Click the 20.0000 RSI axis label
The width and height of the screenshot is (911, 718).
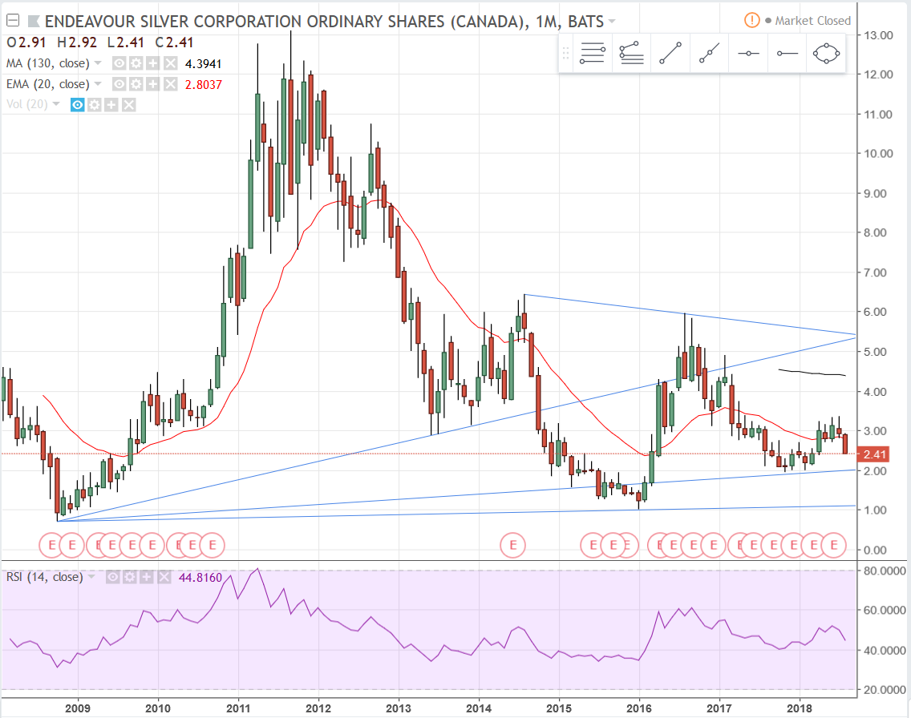coord(885,690)
